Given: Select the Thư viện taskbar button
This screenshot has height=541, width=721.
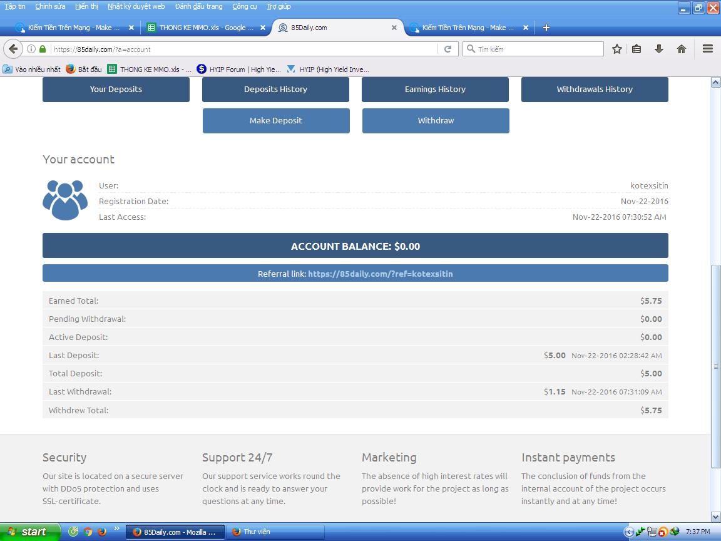Looking at the screenshot, I should pyautogui.click(x=275, y=532).
